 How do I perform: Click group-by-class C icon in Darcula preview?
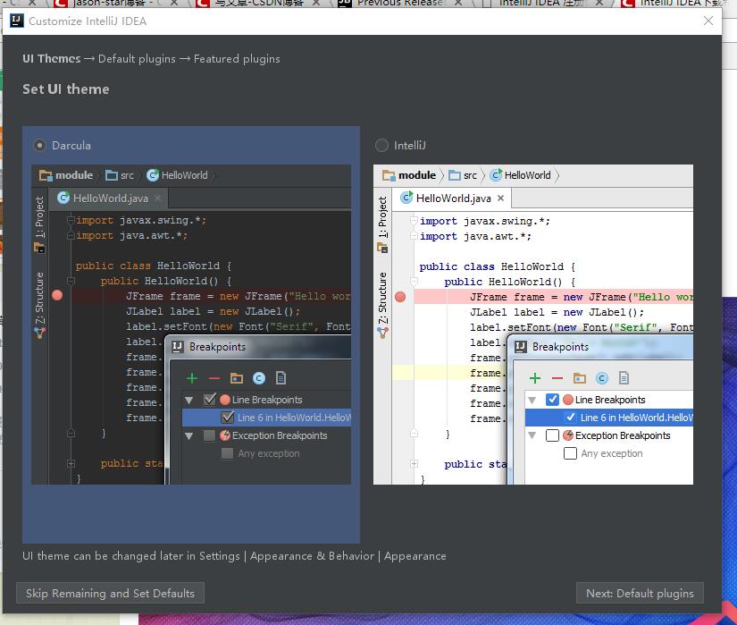(259, 378)
